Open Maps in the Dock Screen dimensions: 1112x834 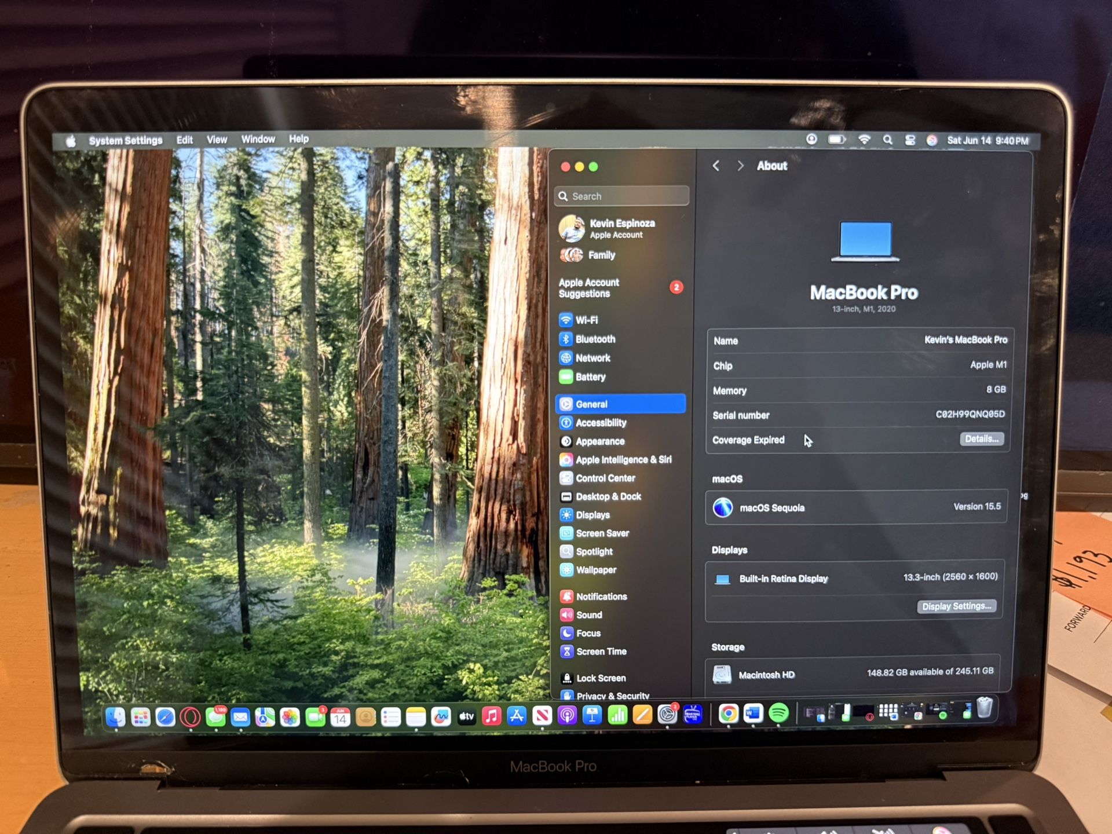click(x=265, y=717)
